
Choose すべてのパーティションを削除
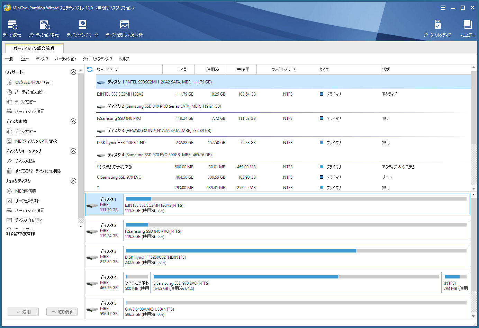pyautogui.click(x=34, y=171)
